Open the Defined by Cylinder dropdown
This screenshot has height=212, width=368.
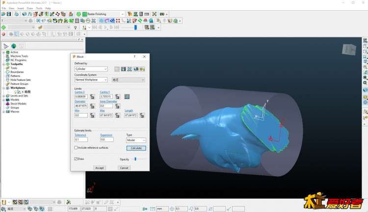(91, 69)
